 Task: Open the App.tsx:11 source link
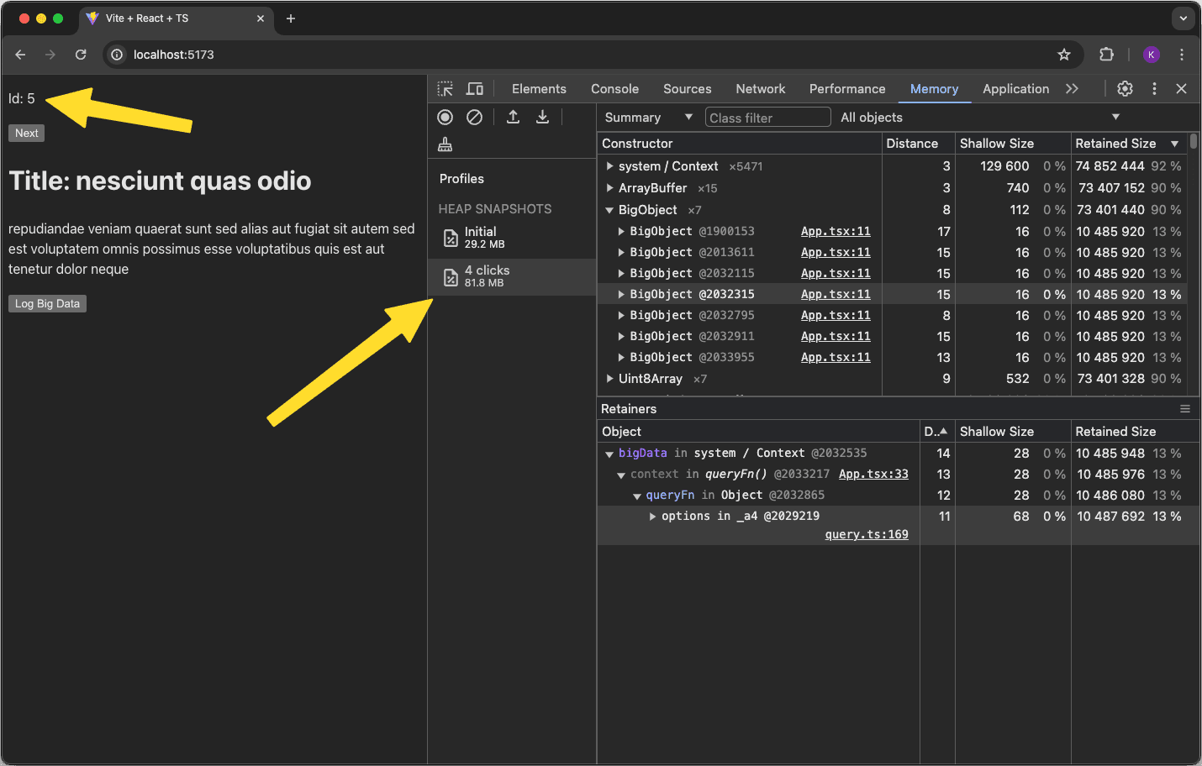pos(835,231)
